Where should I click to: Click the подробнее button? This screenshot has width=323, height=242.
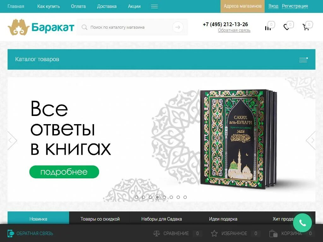(x=64, y=172)
